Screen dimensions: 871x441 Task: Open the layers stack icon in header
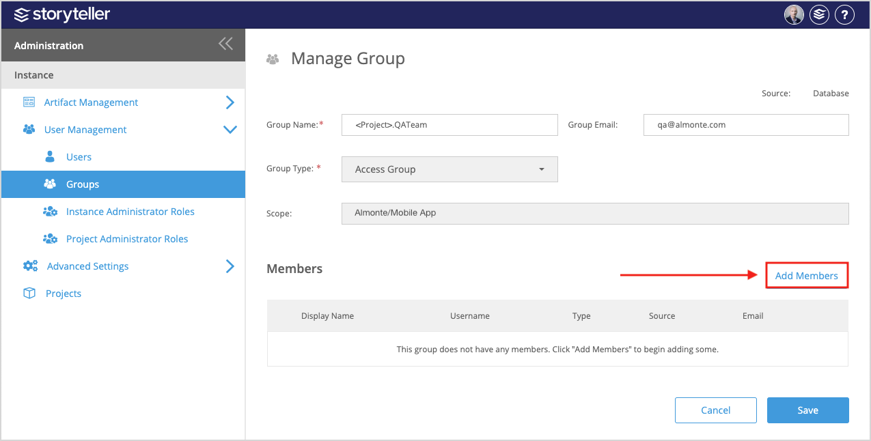point(819,14)
